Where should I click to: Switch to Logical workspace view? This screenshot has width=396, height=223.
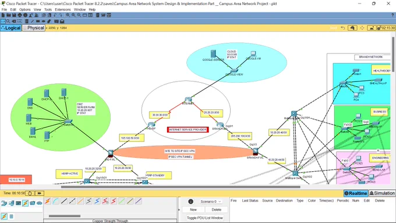11,28
